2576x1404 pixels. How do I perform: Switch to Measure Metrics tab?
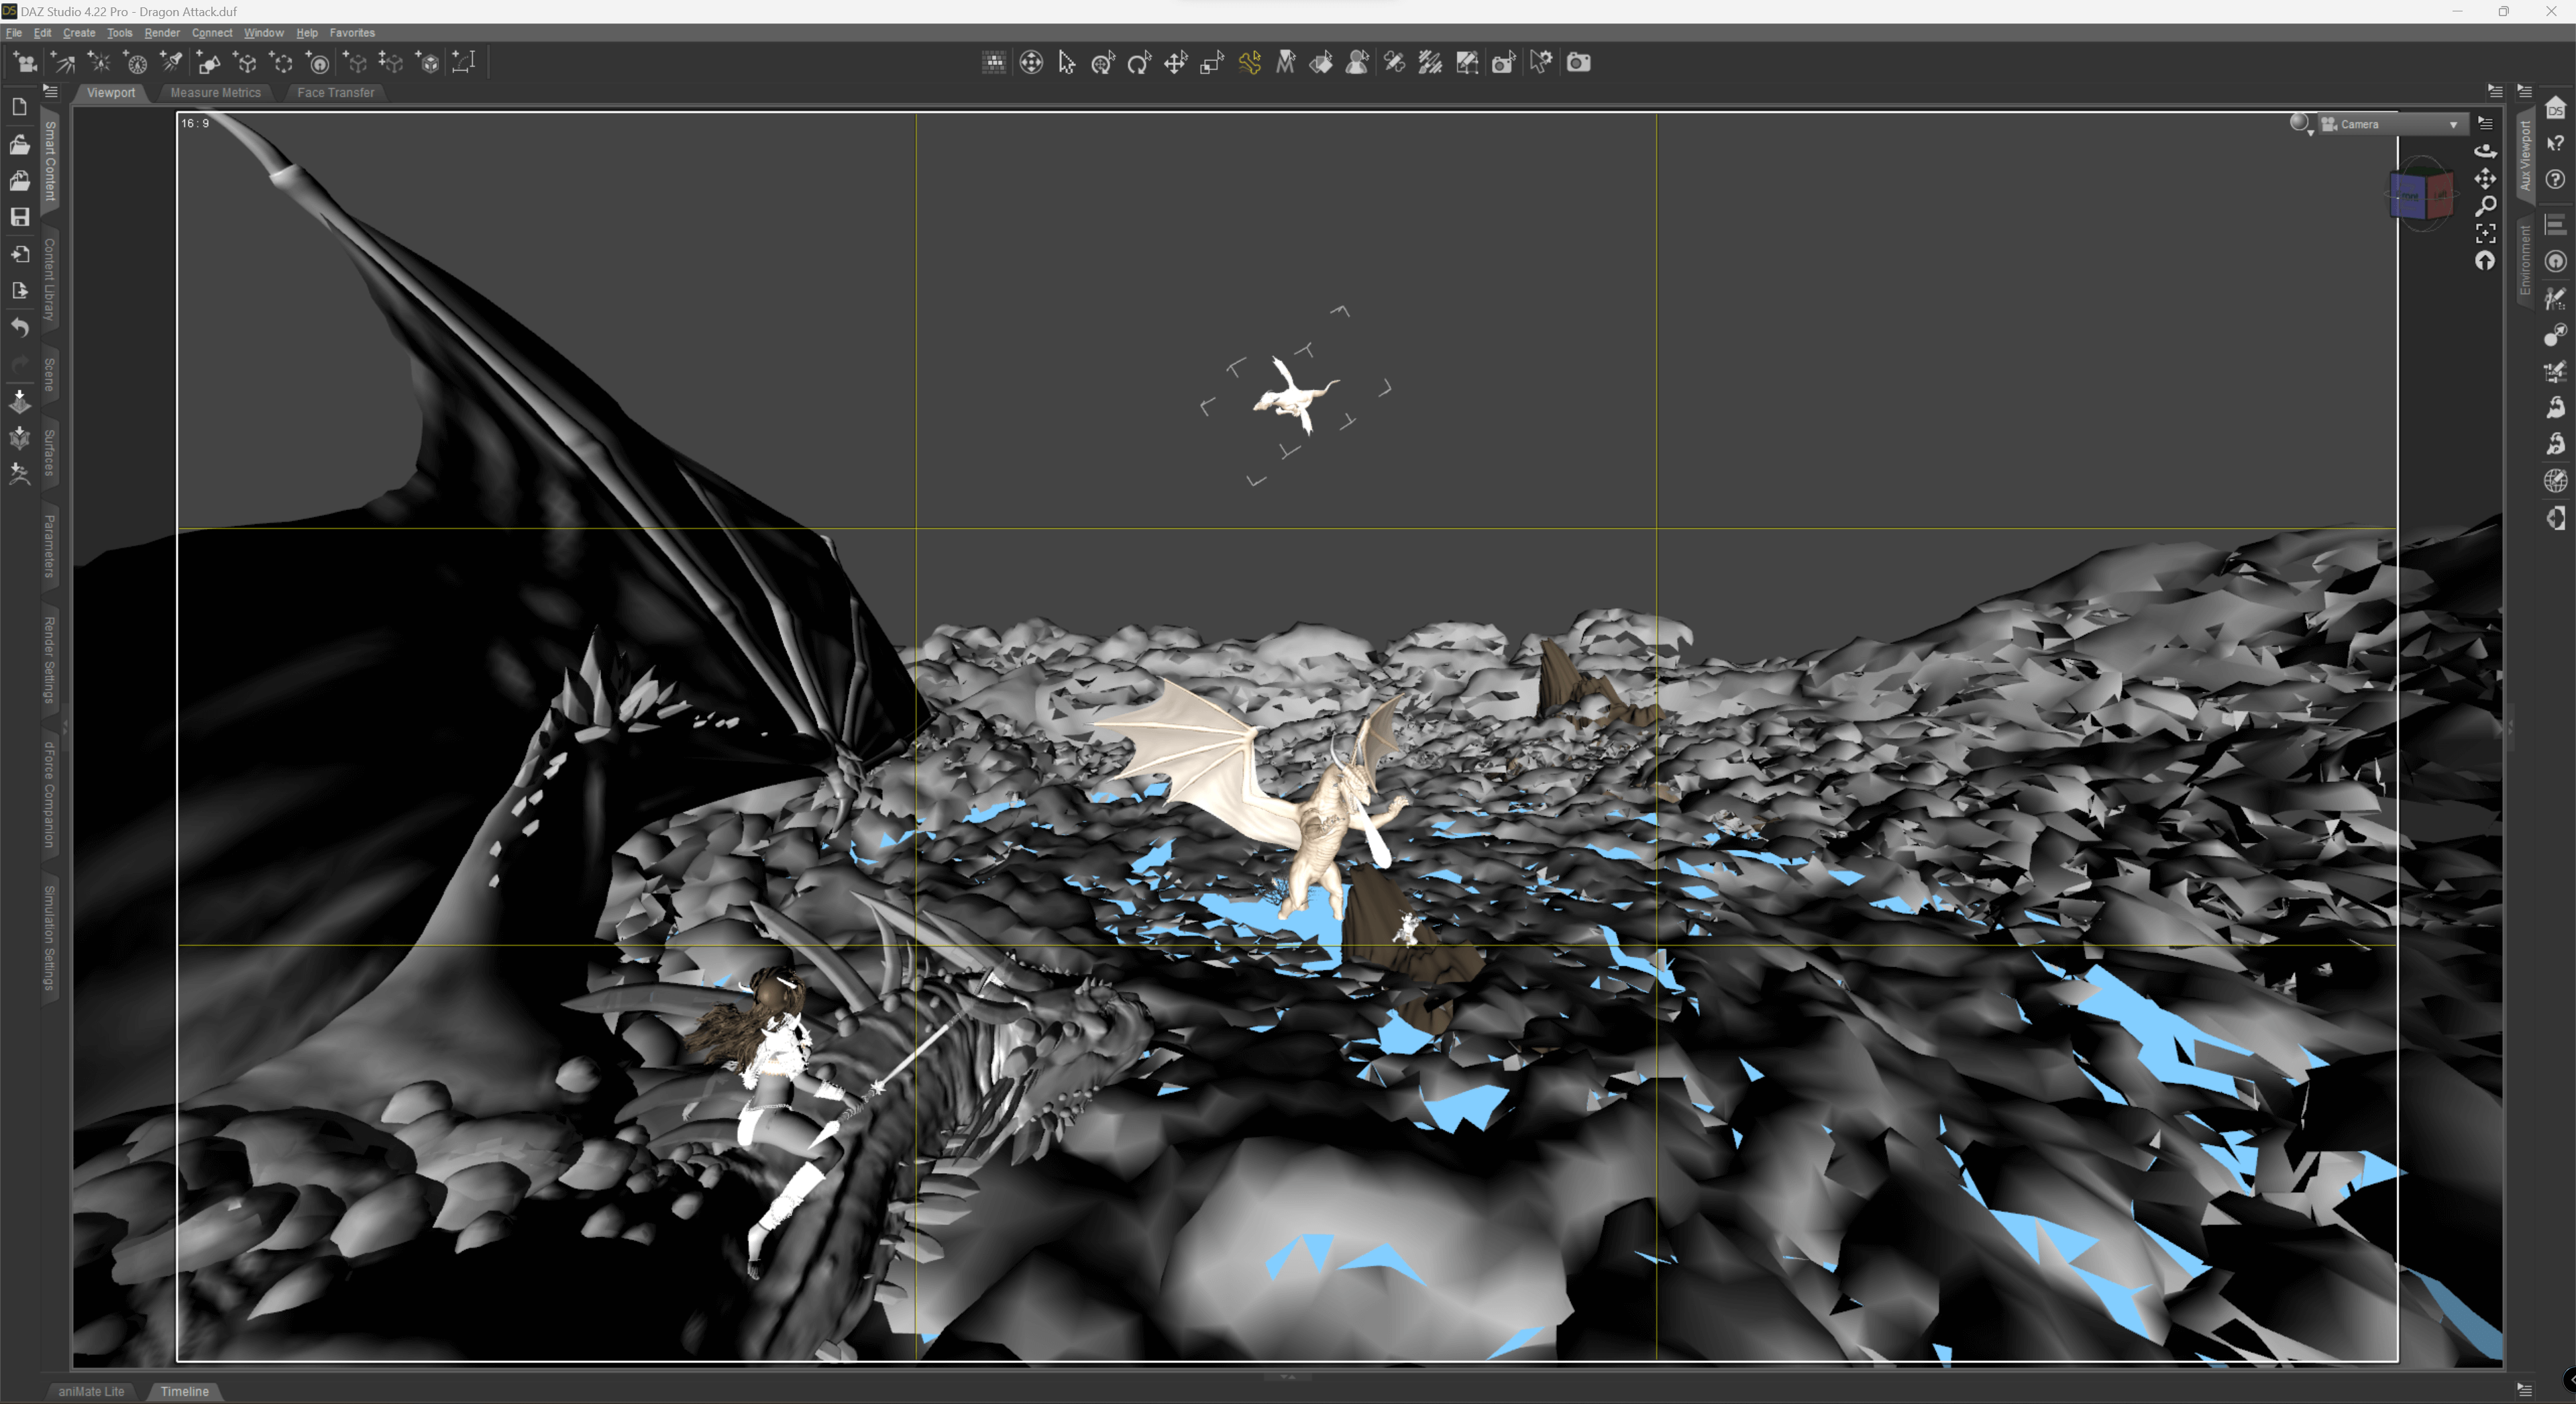coord(215,92)
